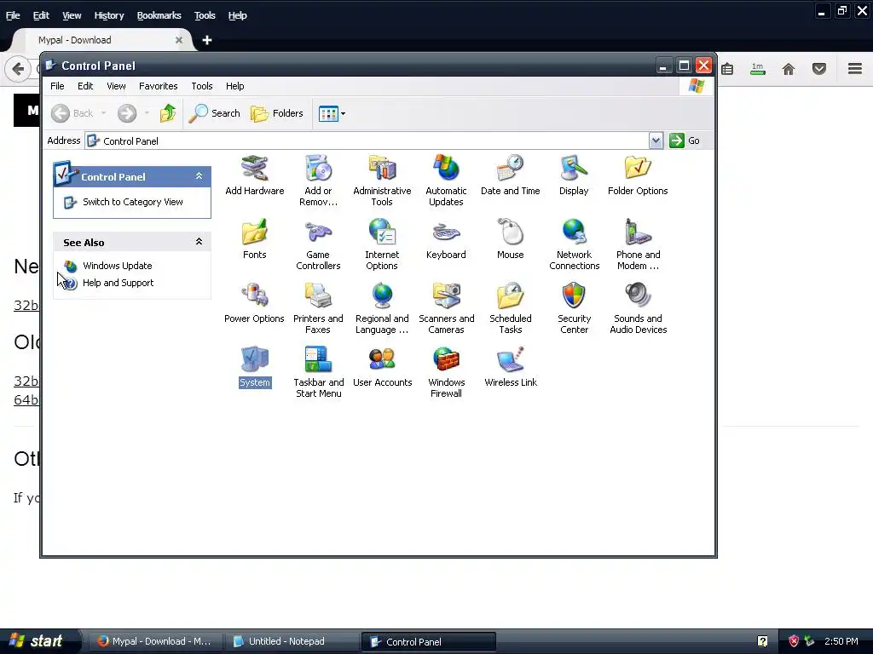
Task: Open Printers and Faxes icon
Action: point(318,308)
